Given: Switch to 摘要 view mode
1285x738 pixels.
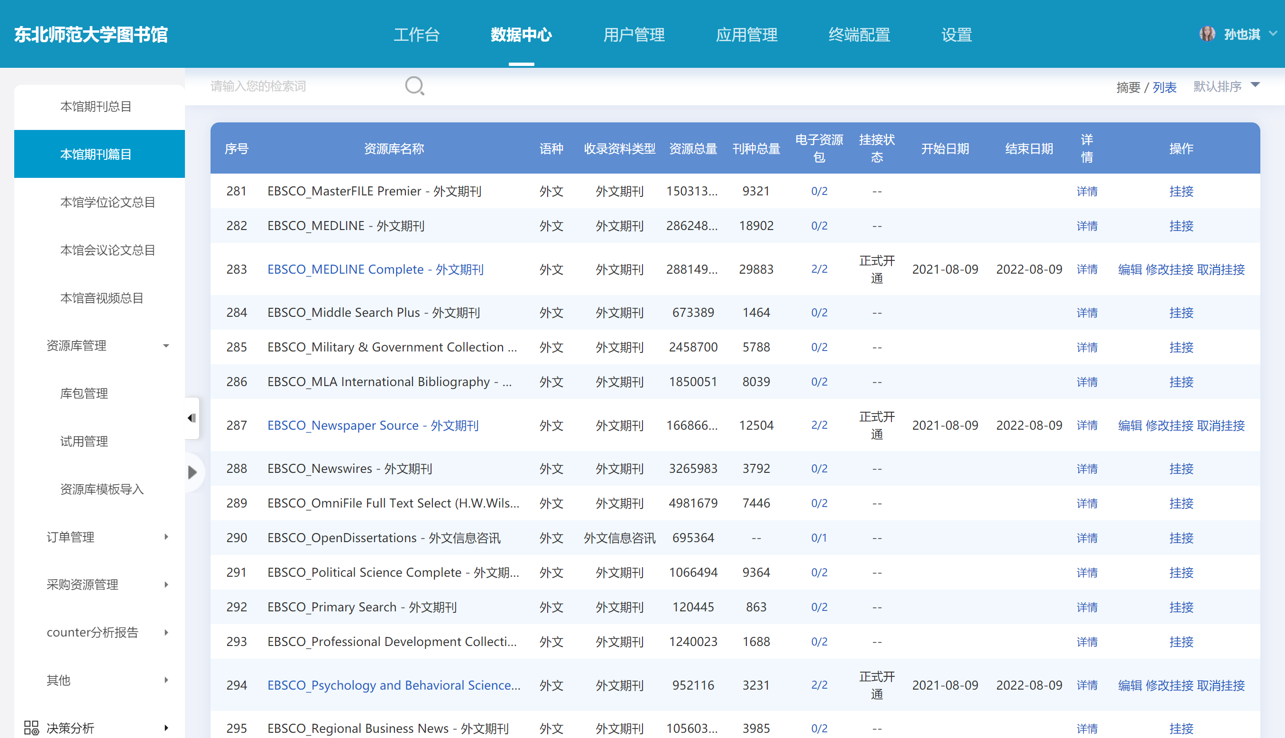Looking at the screenshot, I should tap(1128, 87).
